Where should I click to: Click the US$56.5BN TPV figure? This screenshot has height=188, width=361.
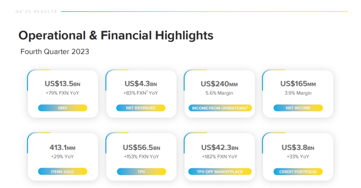point(141,148)
